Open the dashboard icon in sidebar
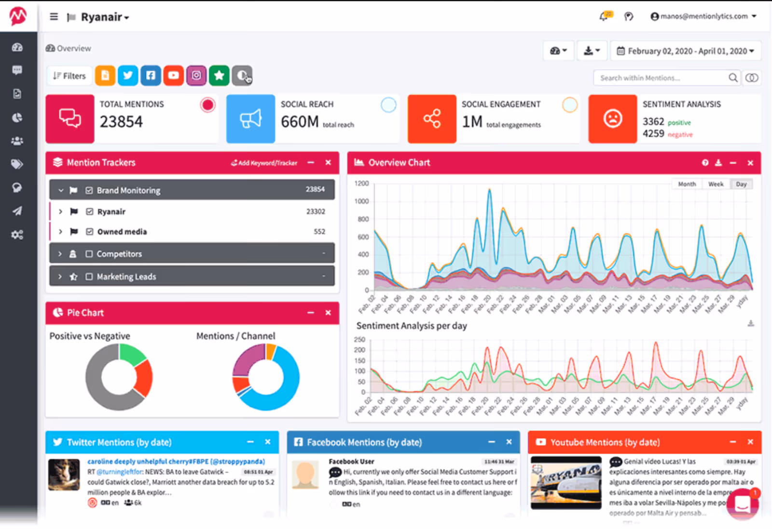 point(17,47)
